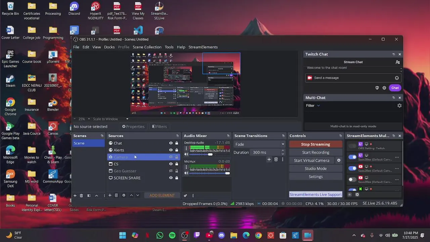Remove the selected scene via the Scenes trash icon
Image resolution: width=430 pixels, height=242 pixels.
click(x=81, y=196)
